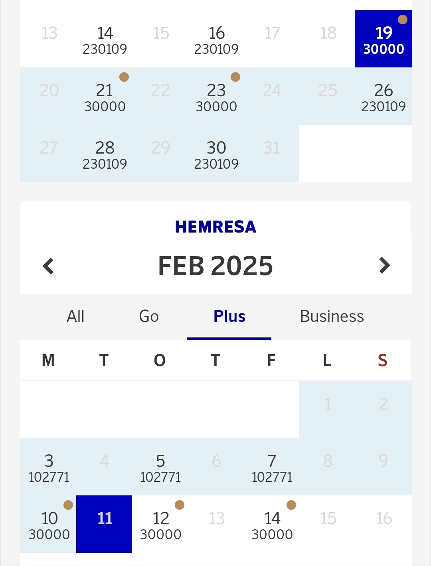Go to next month after Feb 2025
This screenshot has width=431, height=566.
coord(384,266)
